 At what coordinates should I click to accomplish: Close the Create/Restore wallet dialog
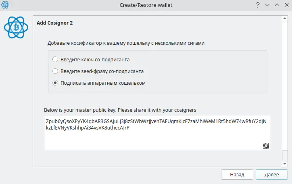point(287,5)
